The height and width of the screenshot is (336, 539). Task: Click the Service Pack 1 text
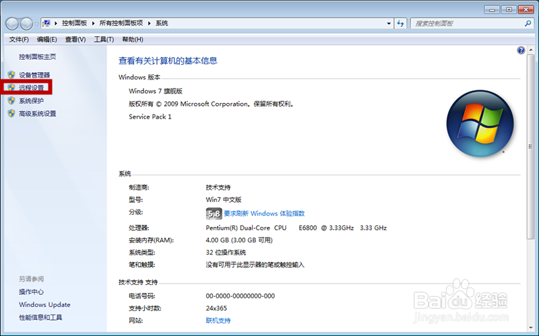coord(150,116)
